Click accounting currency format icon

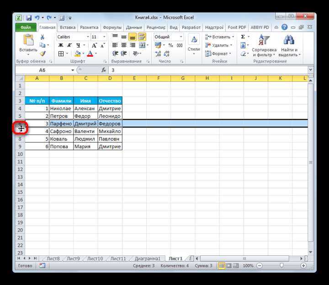158,45
